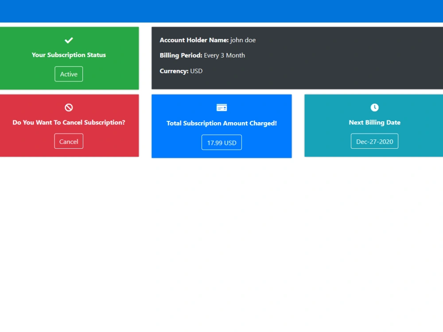Click the 'Billing Period:' label
The image size is (443, 332).
181,55
